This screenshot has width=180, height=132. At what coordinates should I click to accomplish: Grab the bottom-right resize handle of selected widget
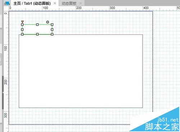point(52,34)
